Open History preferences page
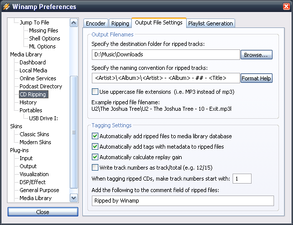Viewport: 293px width, 225px height. (x=28, y=102)
